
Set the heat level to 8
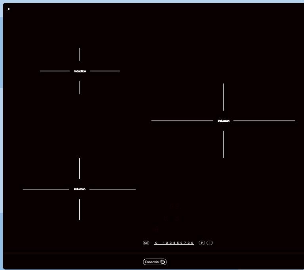click(189, 243)
